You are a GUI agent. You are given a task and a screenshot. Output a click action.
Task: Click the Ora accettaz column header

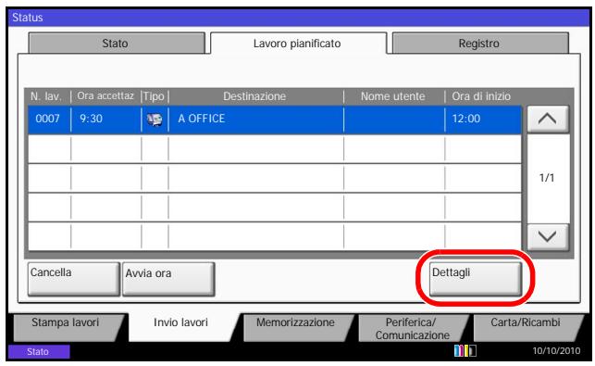pos(105,96)
